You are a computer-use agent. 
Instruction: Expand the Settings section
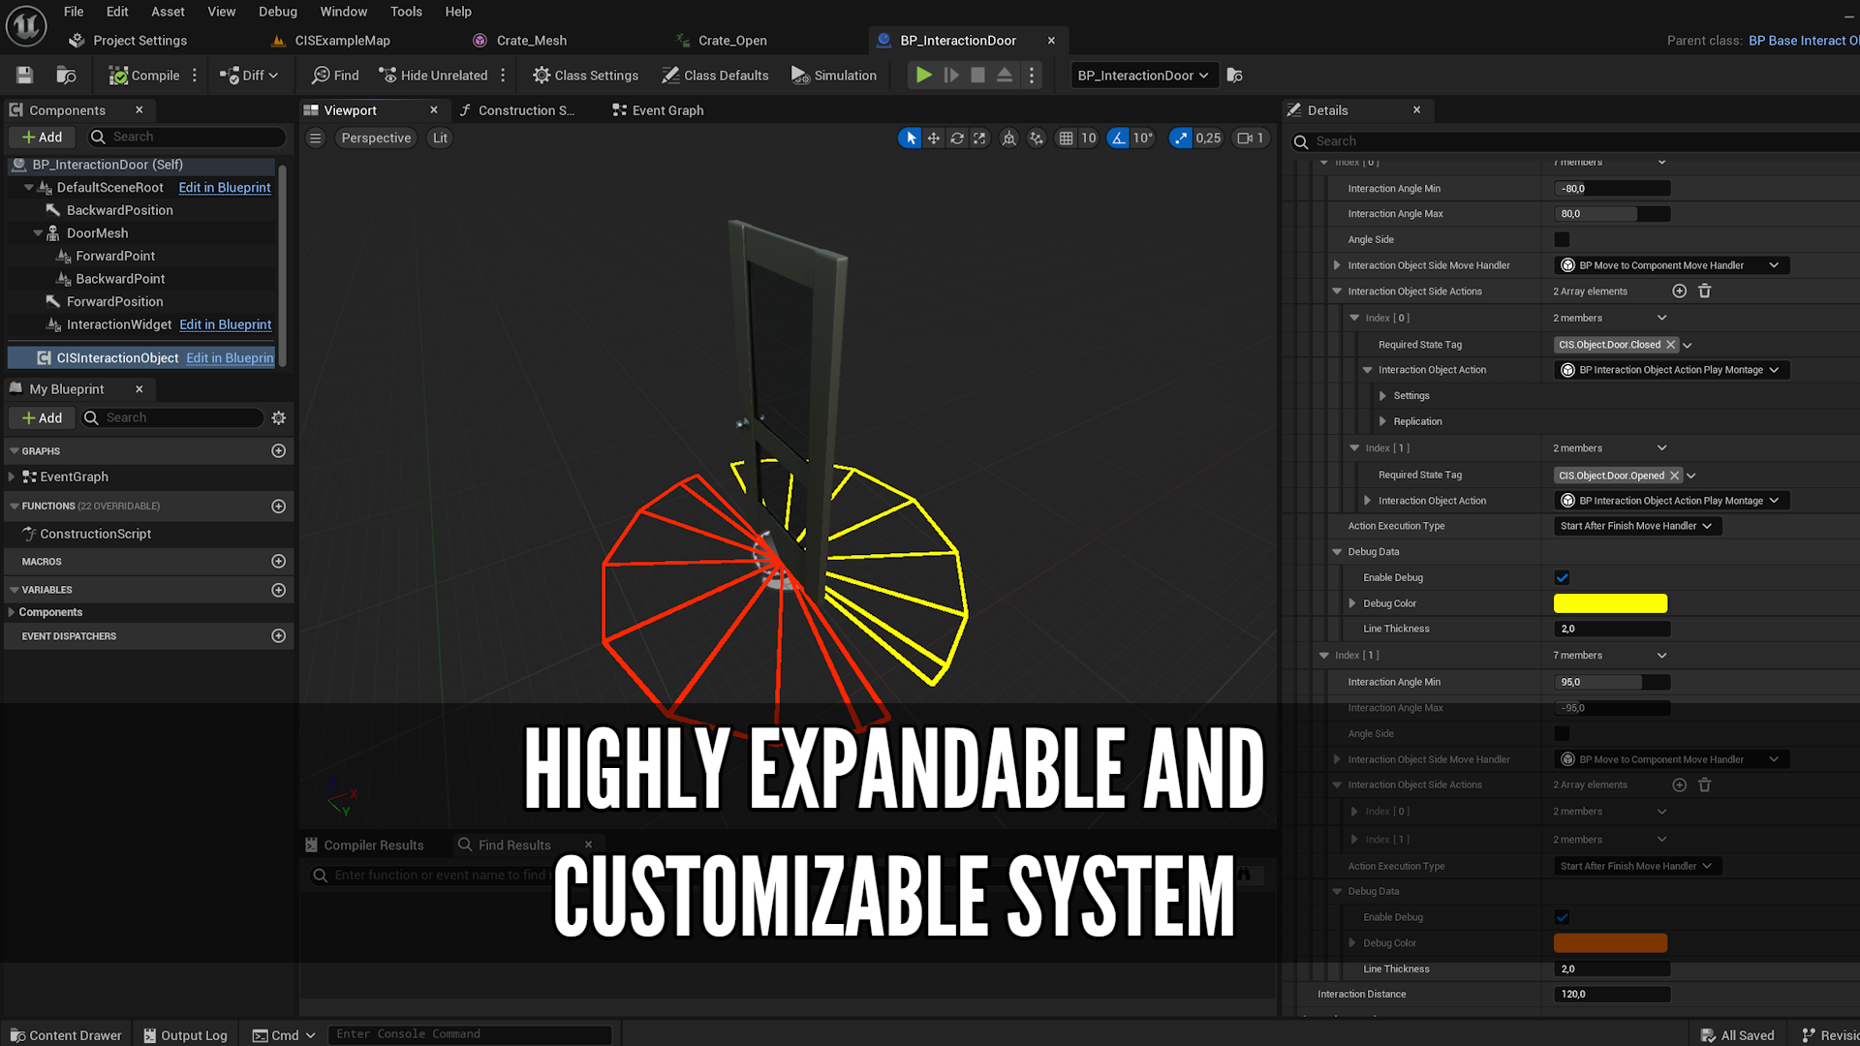point(1382,396)
